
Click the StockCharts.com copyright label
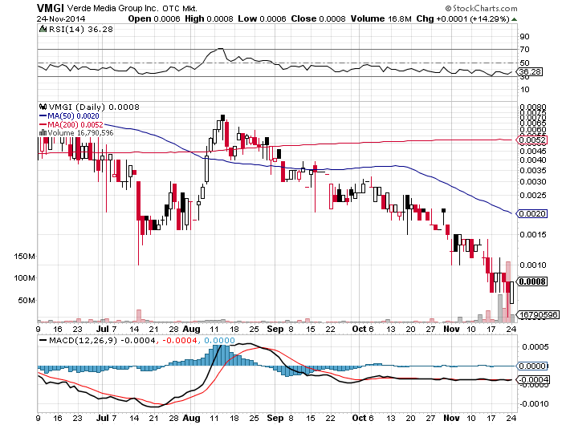click(481, 8)
